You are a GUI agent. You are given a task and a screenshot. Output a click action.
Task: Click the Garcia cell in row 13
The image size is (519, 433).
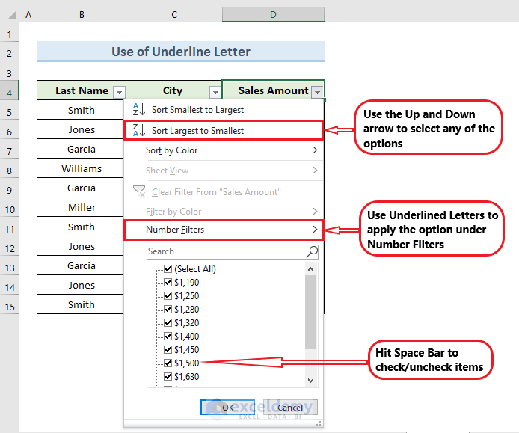point(82,265)
